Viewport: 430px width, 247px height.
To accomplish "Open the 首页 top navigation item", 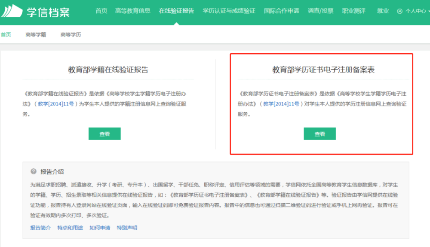I will [x=101, y=11].
